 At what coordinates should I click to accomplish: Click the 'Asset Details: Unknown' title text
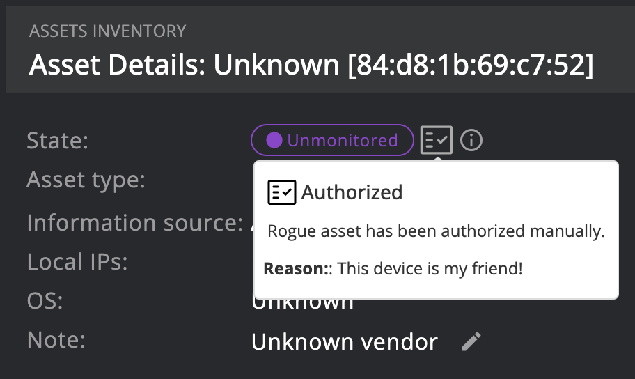tap(184, 65)
